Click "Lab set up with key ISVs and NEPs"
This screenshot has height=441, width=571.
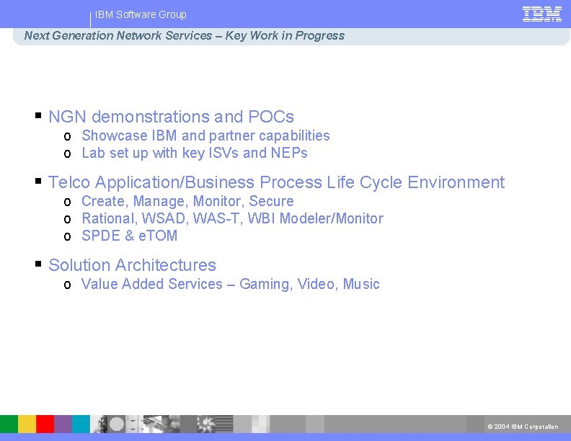(x=195, y=153)
